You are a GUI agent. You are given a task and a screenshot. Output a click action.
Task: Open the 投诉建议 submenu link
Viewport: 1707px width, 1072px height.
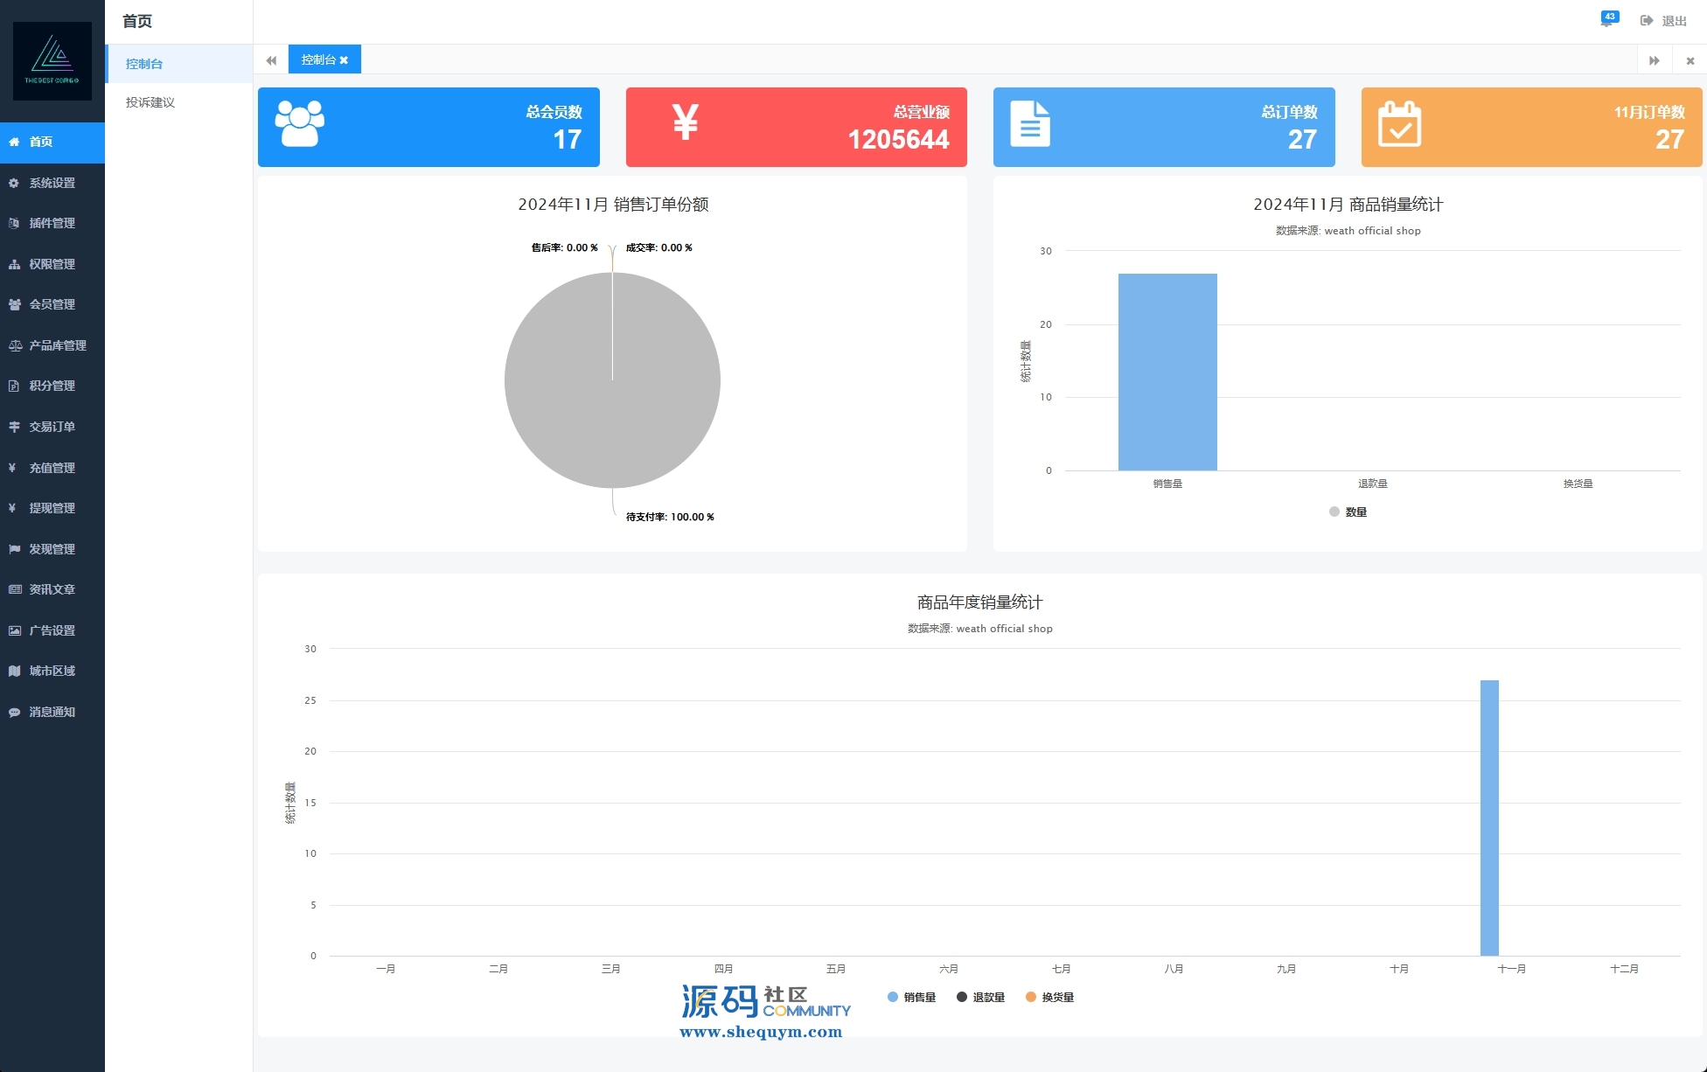point(150,102)
